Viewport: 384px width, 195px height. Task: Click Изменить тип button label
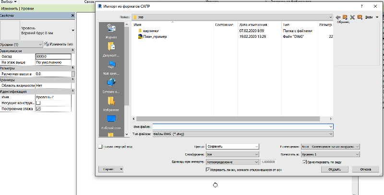pos(61,45)
